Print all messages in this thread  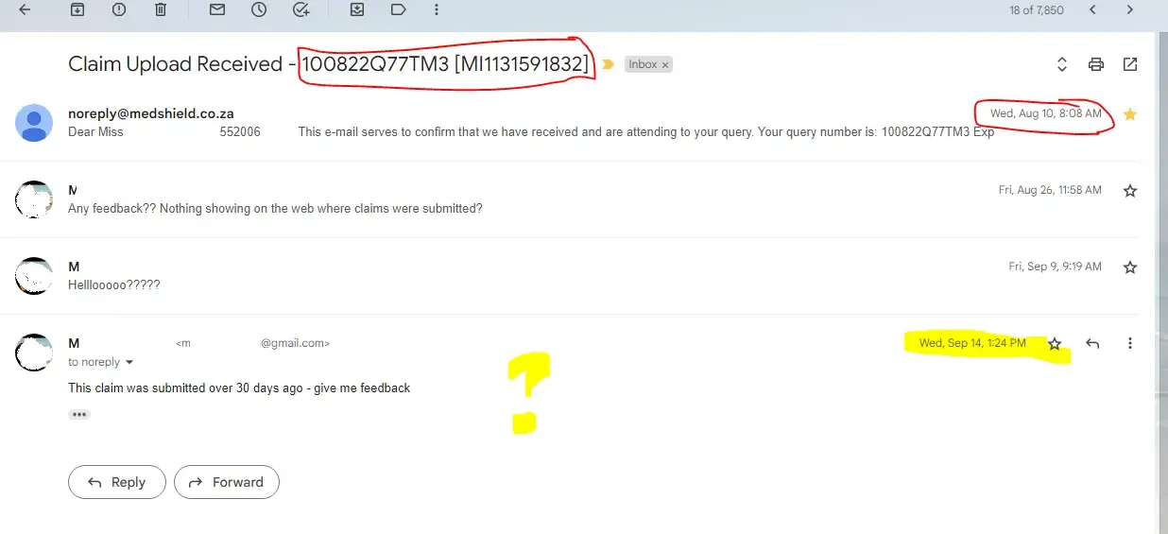[x=1096, y=64]
